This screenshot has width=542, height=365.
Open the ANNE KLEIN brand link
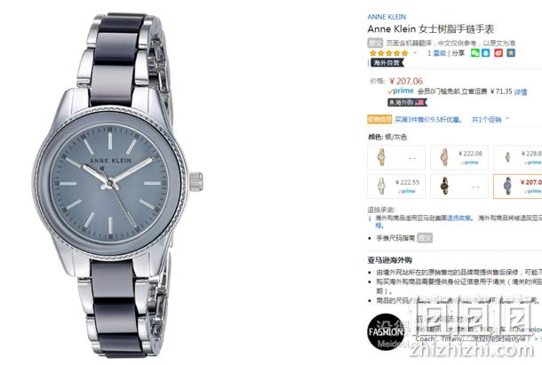tap(387, 17)
